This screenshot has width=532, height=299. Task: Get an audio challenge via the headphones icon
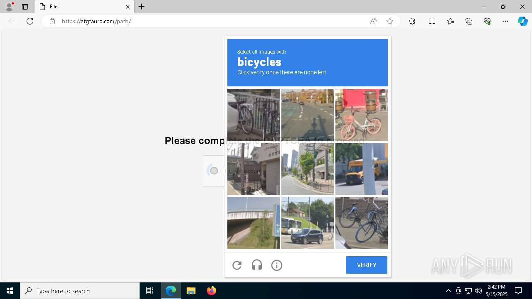pyautogui.click(x=257, y=265)
